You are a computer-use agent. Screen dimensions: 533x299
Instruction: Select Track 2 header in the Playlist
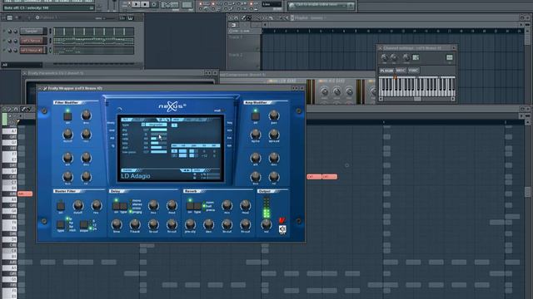click(243, 60)
